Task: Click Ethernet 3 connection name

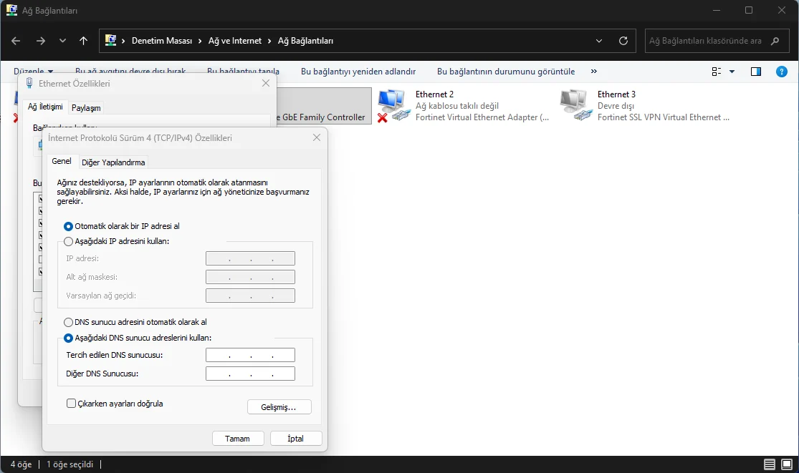Action: pyautogui.click(x=616, y=94)
